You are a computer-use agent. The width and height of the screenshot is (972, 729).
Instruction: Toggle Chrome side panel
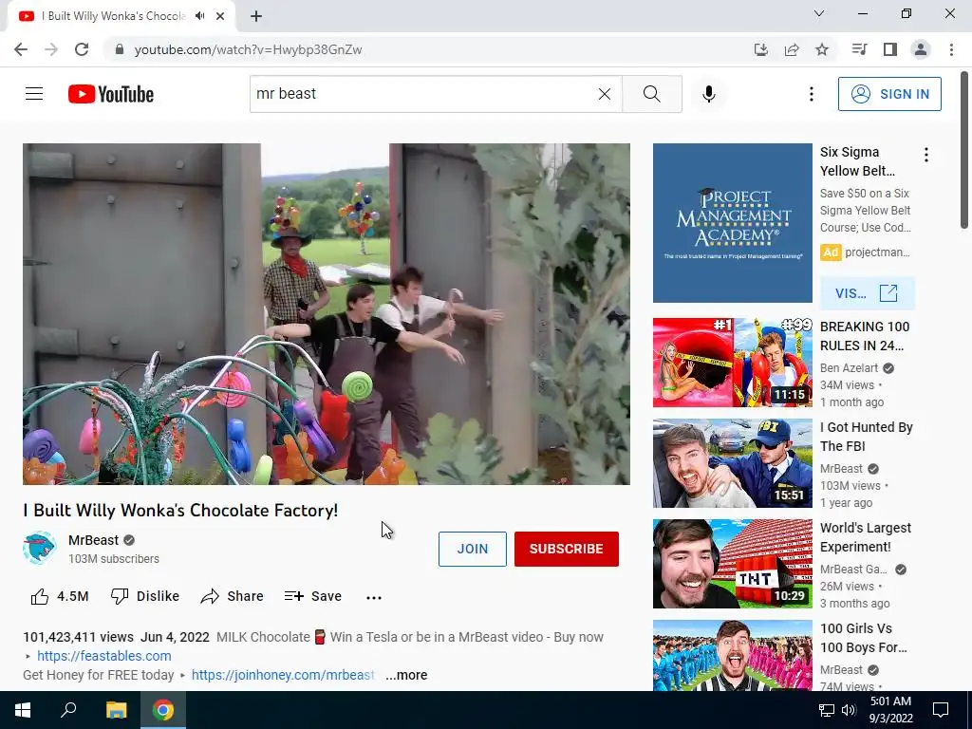(890, 49)
